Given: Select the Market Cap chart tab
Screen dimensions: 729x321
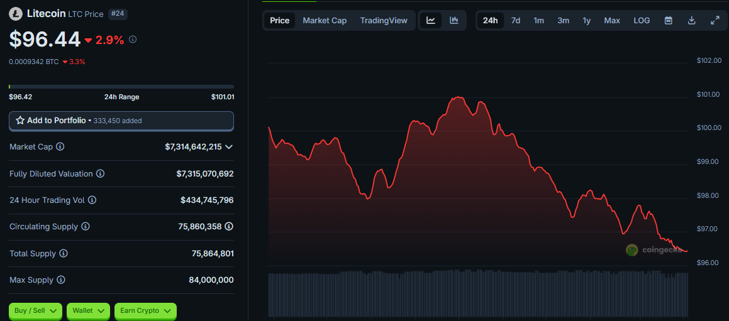Looking at the screenshot, I should [x=325, y=21].
